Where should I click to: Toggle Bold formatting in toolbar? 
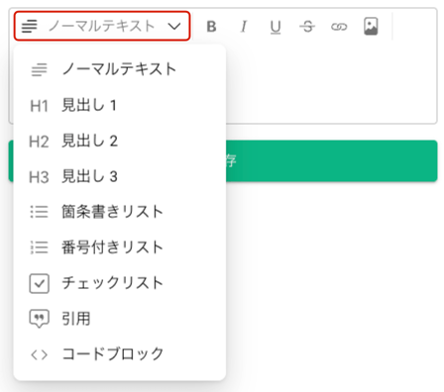pos(211,27)
